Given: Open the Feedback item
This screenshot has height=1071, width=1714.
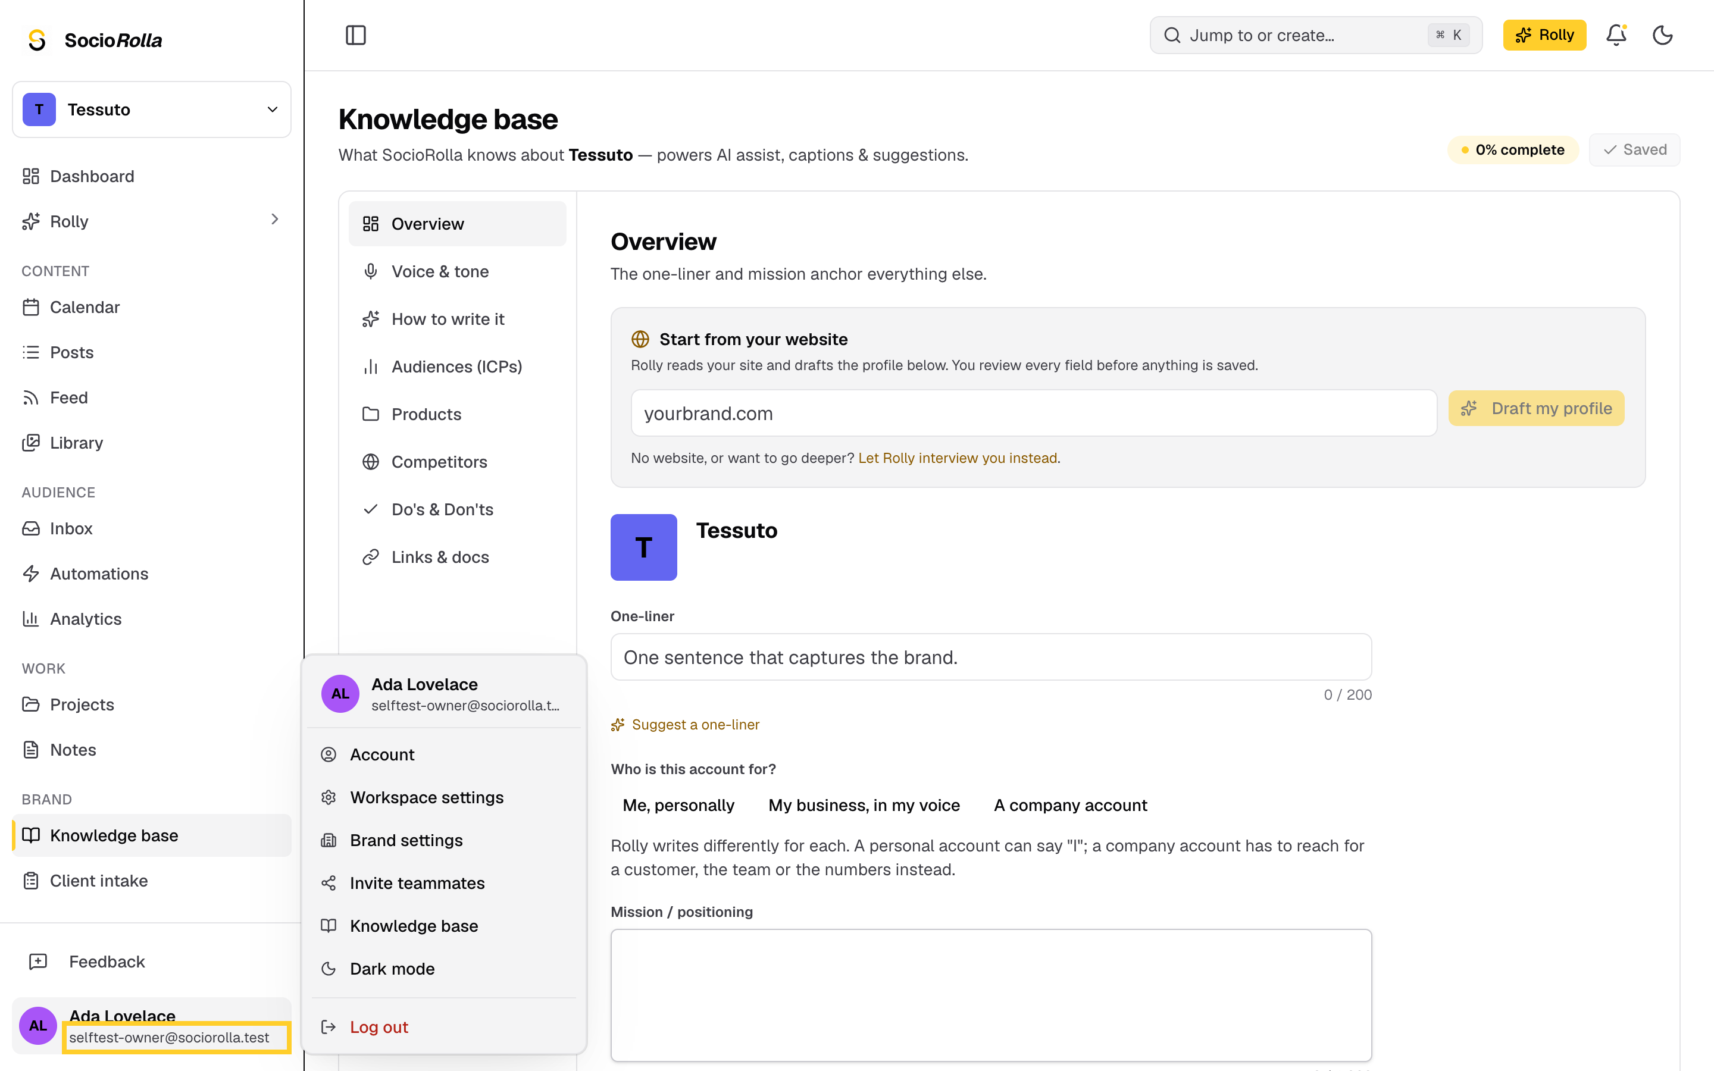Looking at the screenshot, I should [152, 961].
